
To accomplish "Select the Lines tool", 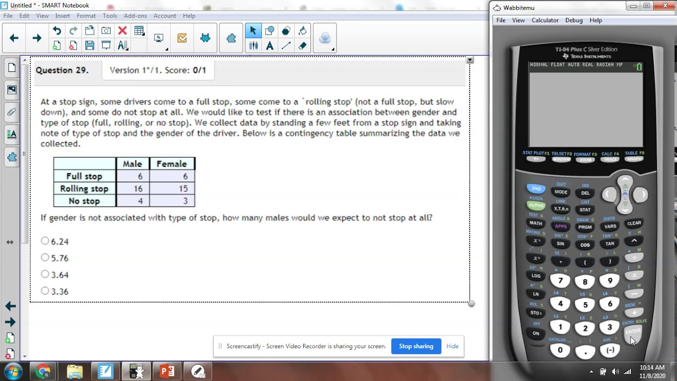I will (286, 46).
